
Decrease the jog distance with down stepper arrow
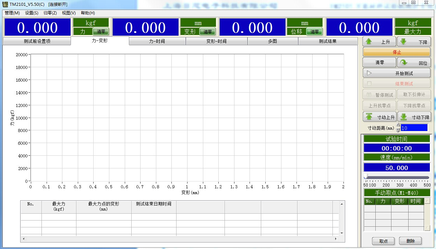click(398, 130)
